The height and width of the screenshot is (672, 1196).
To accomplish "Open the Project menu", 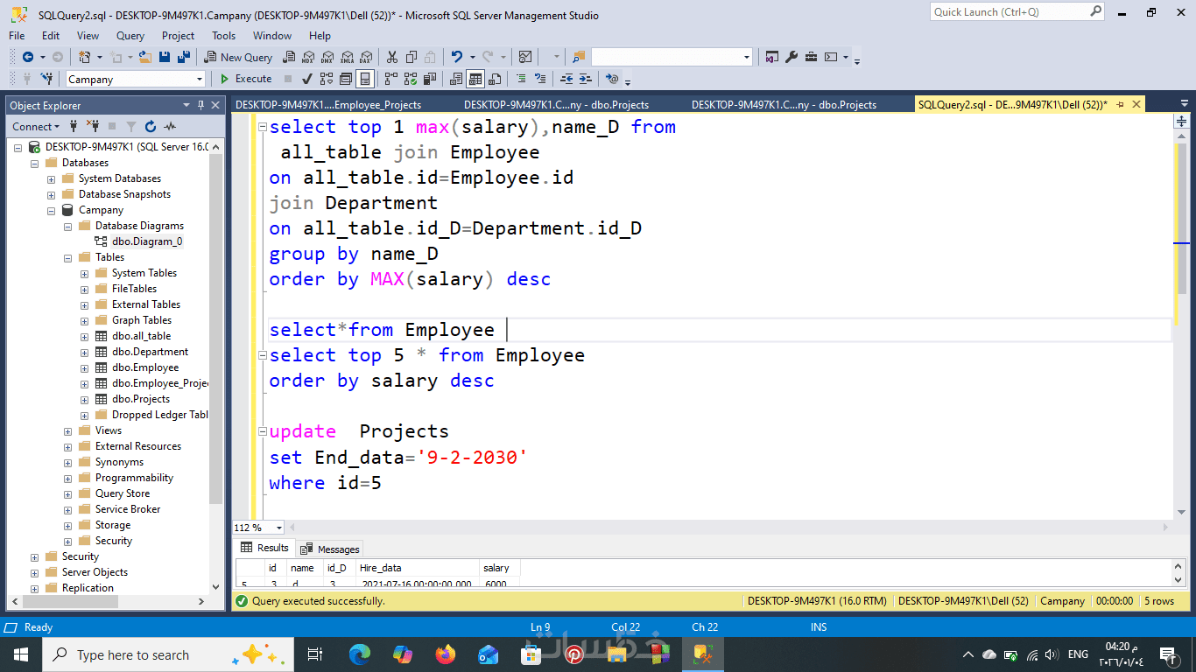I will [178, 36].
